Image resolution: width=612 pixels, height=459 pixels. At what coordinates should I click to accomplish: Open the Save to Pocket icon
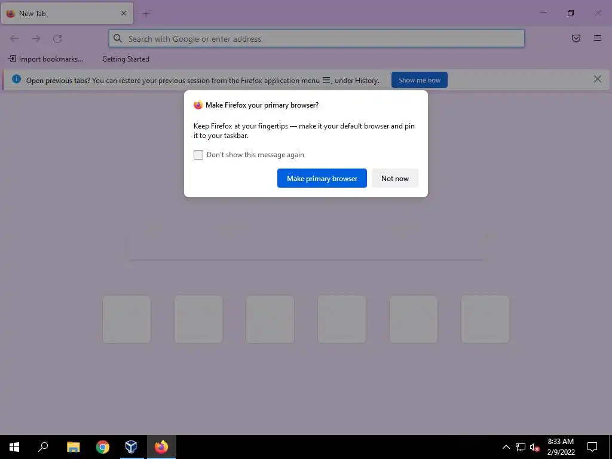pyautogui.click(x=576, y=38)
